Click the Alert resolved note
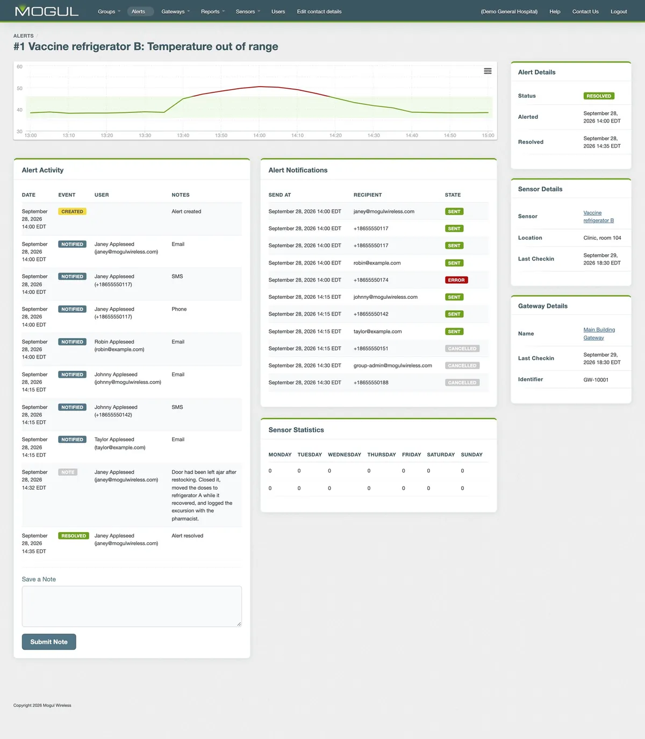The image size is (645, 739). coord(187,536)
